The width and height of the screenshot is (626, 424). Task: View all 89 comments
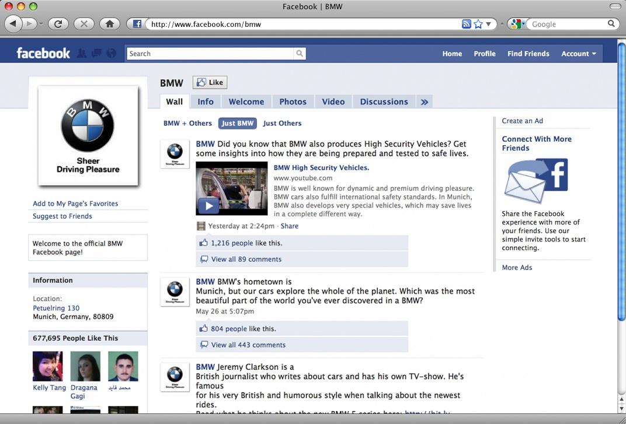pyautogui.click(x=246, y=260)
